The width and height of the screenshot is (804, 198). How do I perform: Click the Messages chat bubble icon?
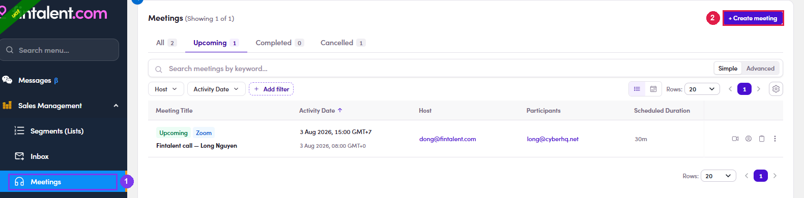tap(7, 80)
